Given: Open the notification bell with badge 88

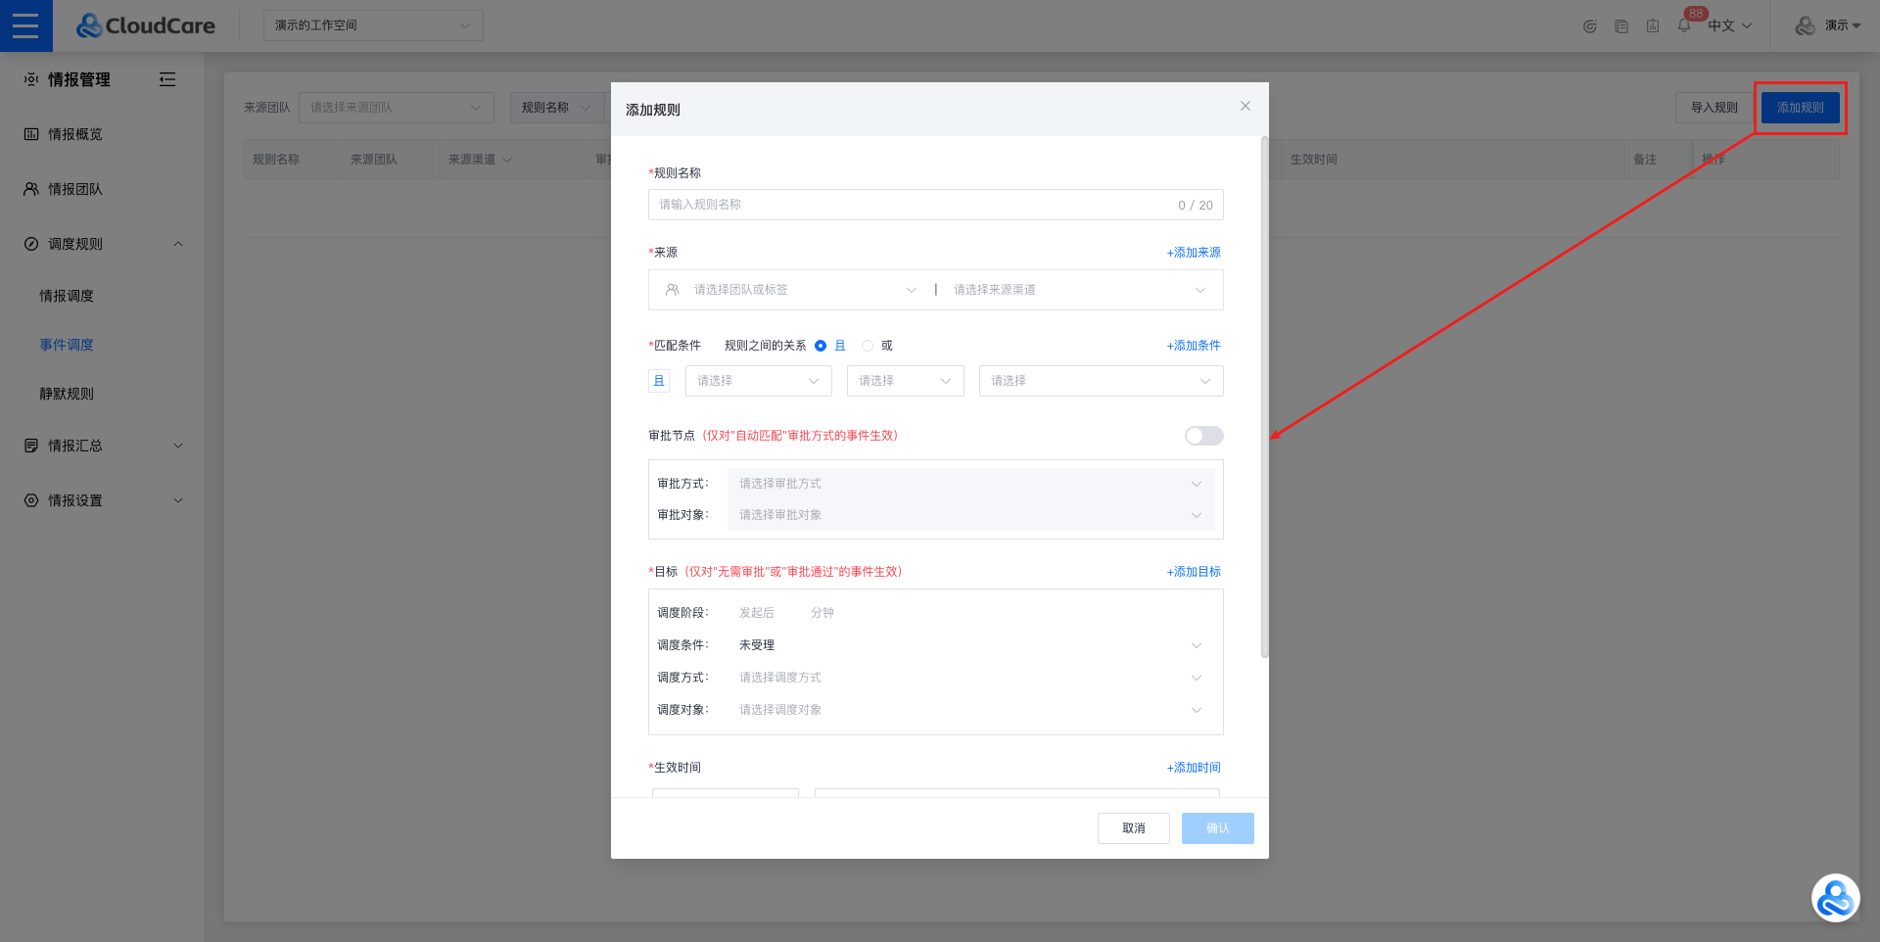Looking at the screenshot, I should coord(1684,25).
